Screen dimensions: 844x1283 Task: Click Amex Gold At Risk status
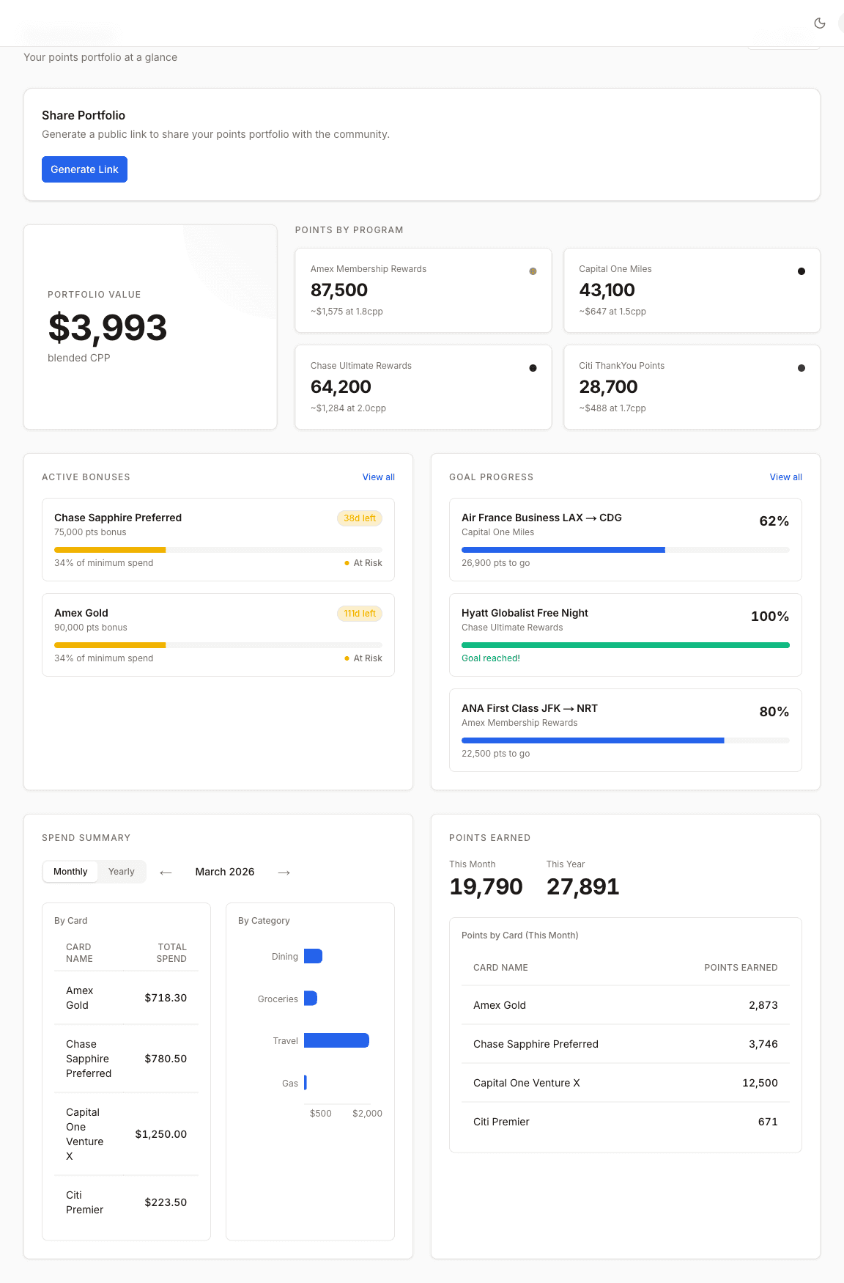point(363,658)
